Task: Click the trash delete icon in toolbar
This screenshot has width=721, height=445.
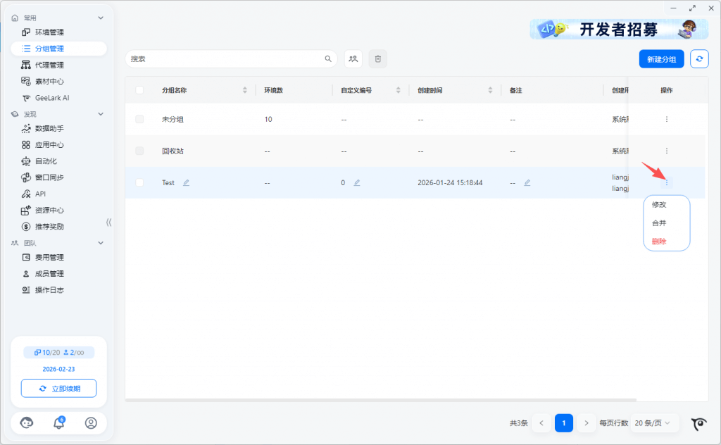Action: [377, 59]
